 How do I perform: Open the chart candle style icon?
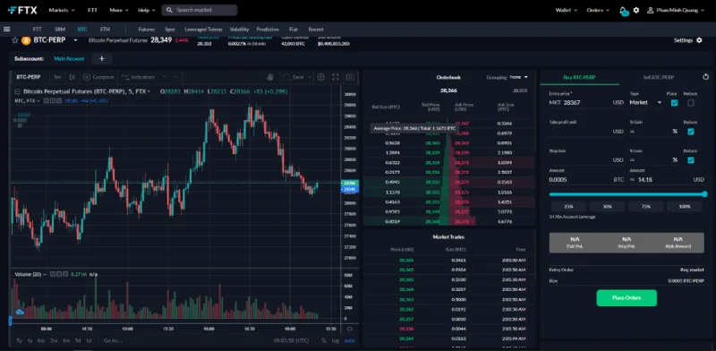click(x=72, y=77)
